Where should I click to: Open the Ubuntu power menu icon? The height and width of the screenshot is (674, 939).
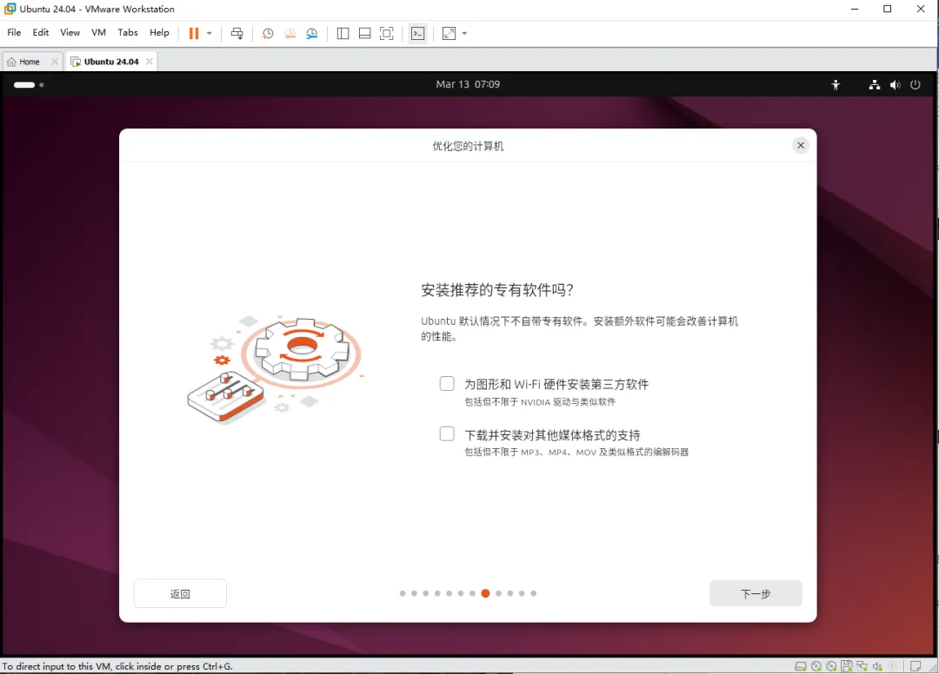(x=915, y=85)
